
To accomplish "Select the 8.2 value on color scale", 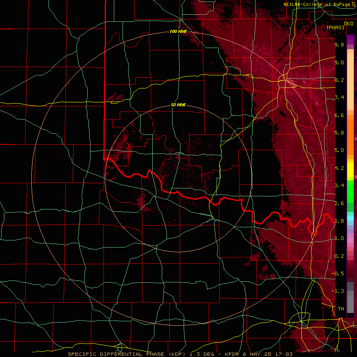I will click(339, 80).
